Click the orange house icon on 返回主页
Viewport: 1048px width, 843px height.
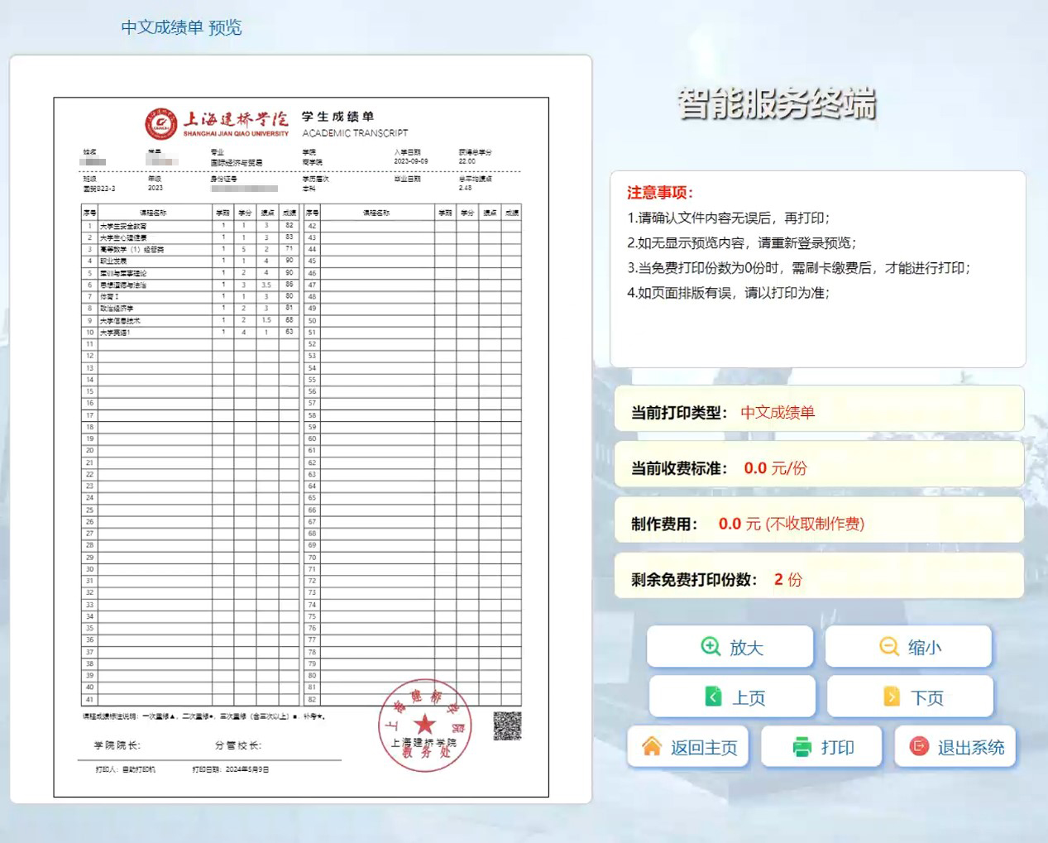pyautogui.click(x=652, y=746)
